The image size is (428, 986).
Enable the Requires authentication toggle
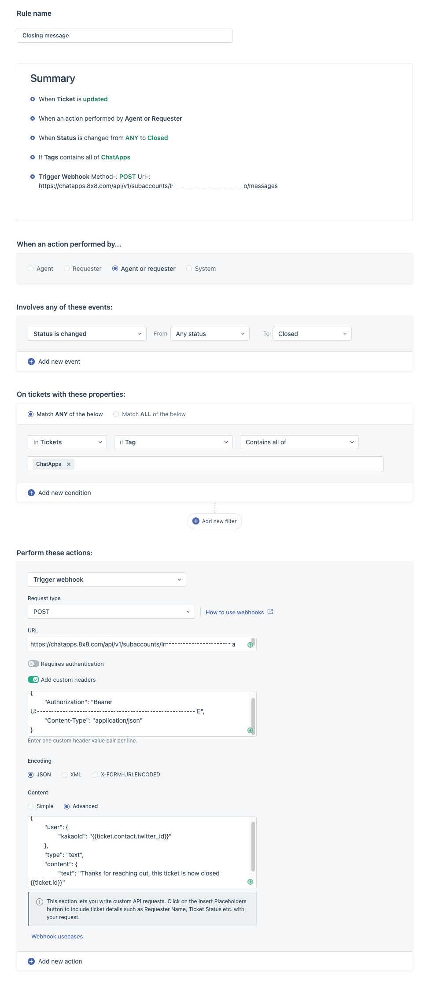(x=33, y=664)
